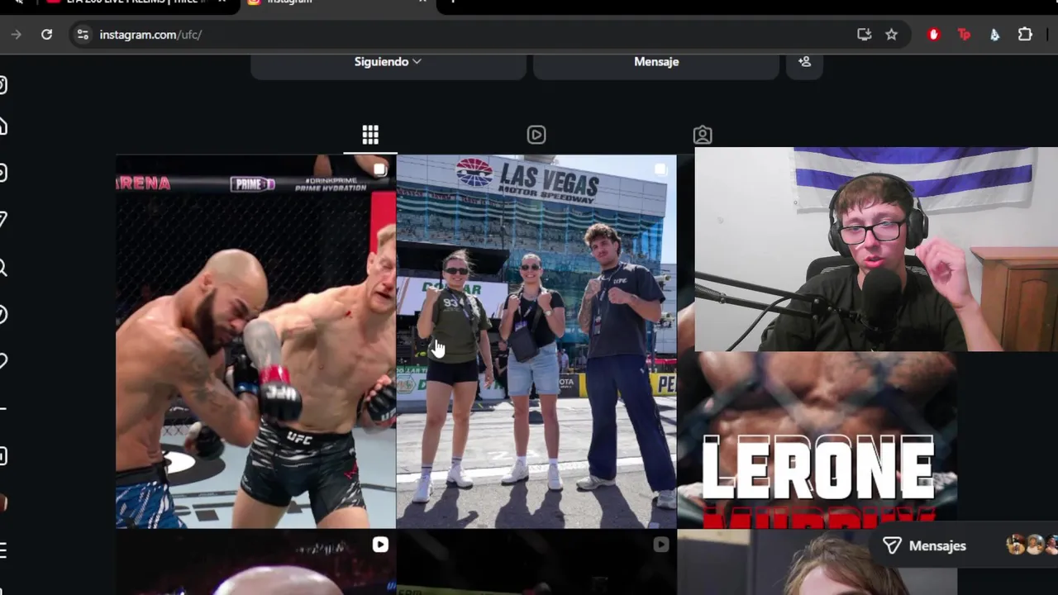Go forward with the browser arrow
The image size is (1058, 595).
coord(16,35)
